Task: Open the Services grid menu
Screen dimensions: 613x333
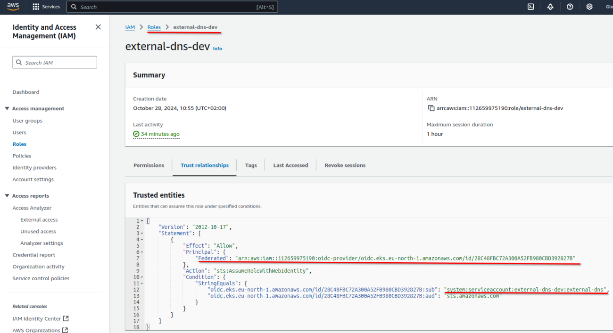Action: (x=46, y=7)
